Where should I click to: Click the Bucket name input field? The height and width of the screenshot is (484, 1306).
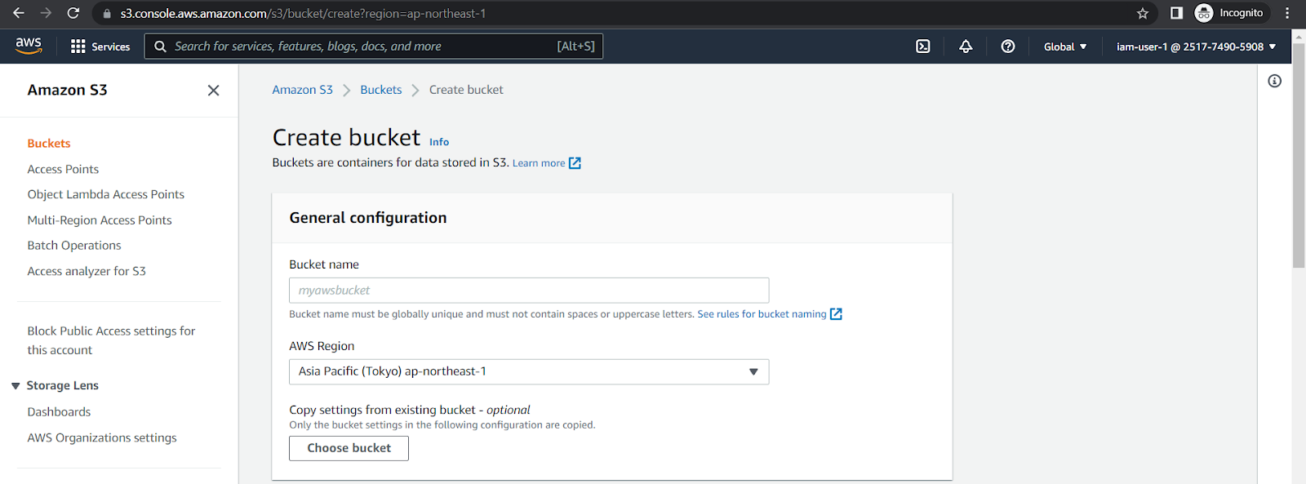pyautogui.click(x=529, y=291)
